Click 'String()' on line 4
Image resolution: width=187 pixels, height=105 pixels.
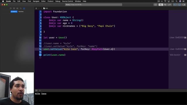coord(78,20)
